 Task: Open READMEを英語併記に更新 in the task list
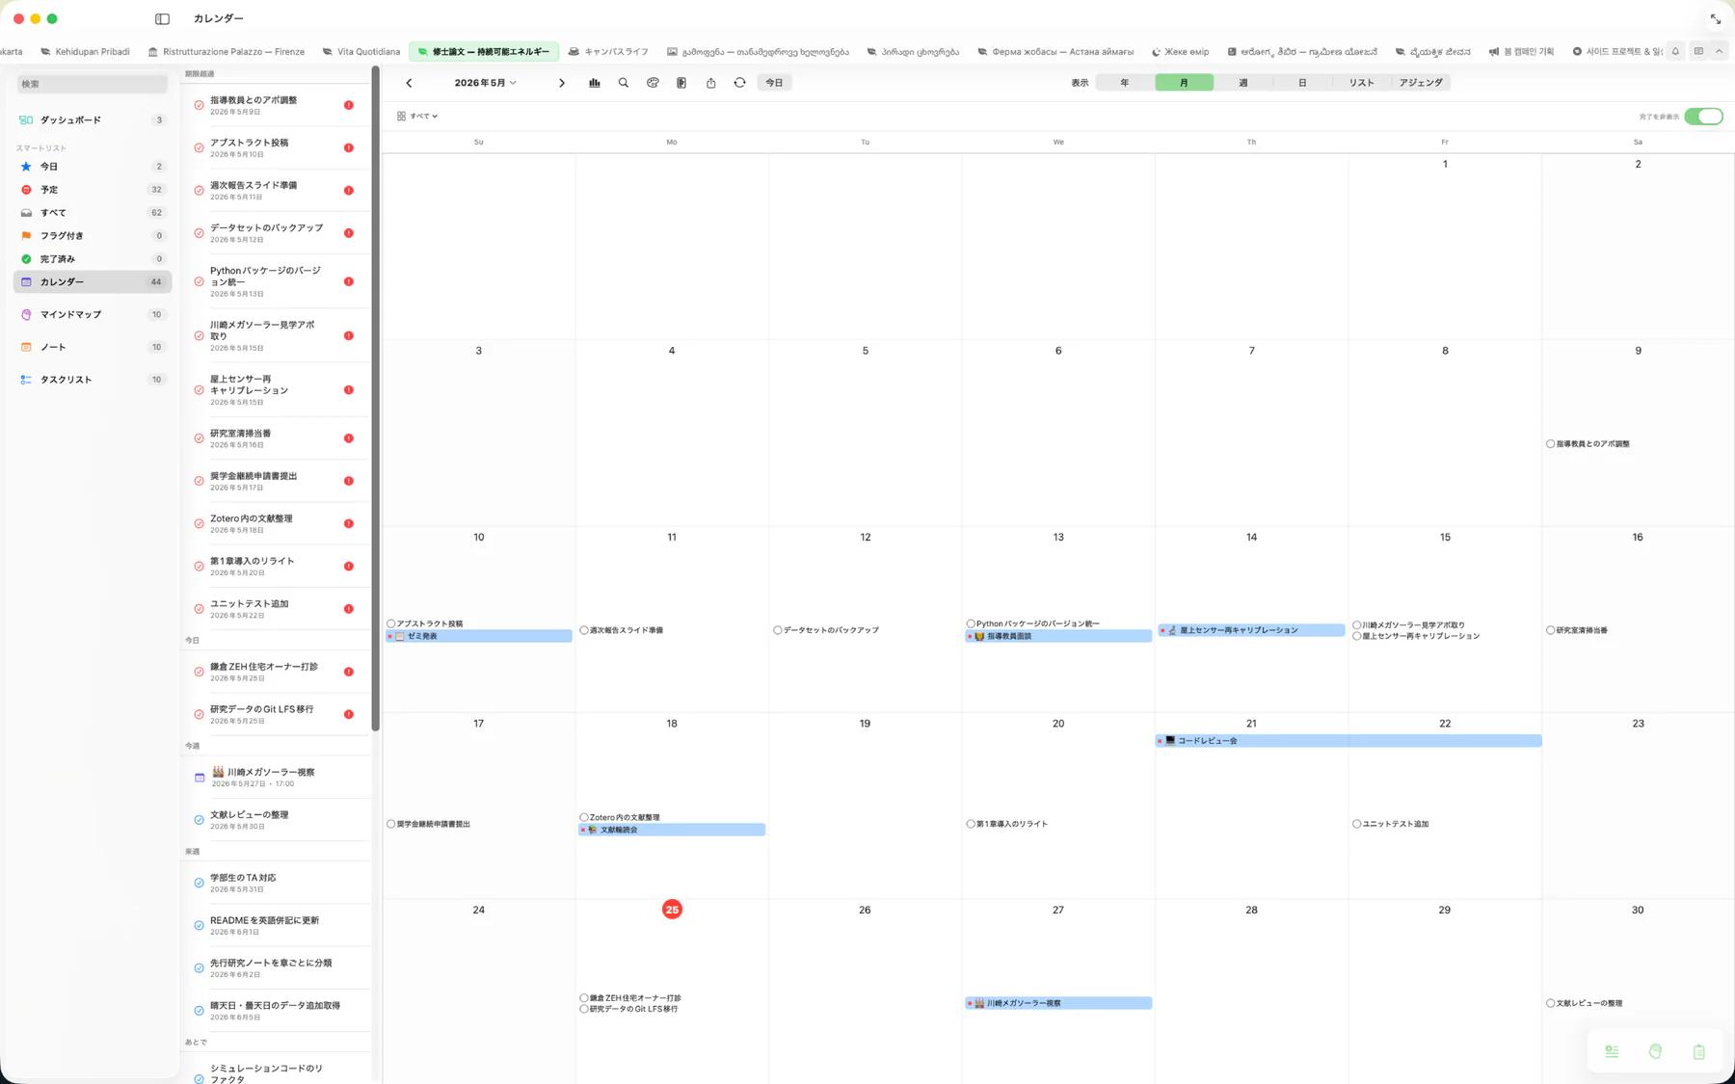(x=277, y=925)
